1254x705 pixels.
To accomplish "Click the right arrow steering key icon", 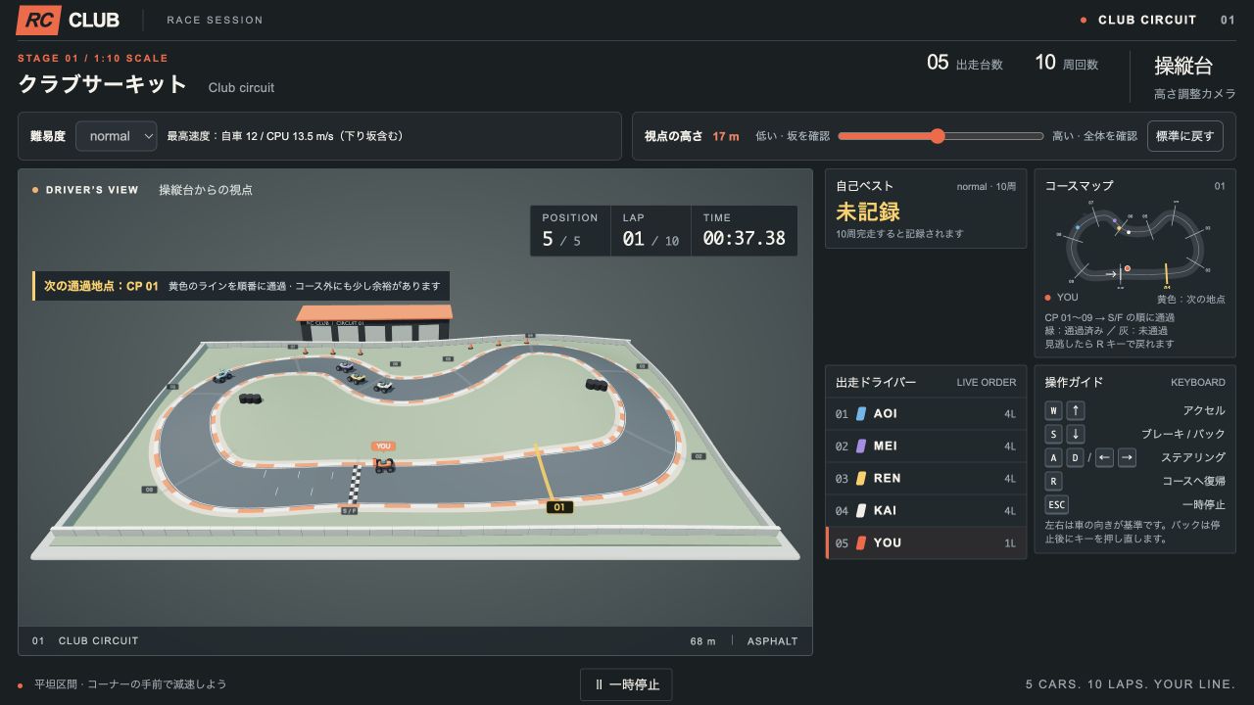I will (x=1127, y=457).
